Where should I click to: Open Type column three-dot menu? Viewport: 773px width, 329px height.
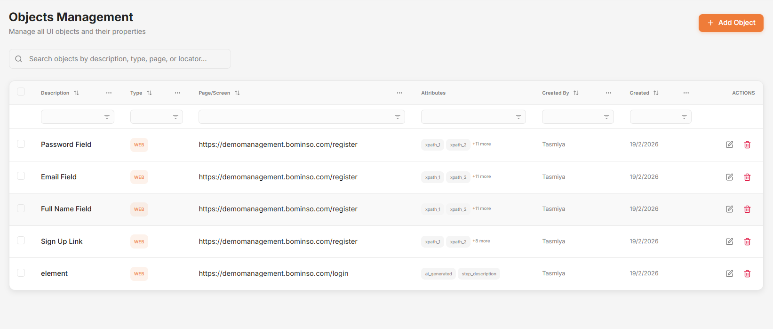[x=177, y=93]
